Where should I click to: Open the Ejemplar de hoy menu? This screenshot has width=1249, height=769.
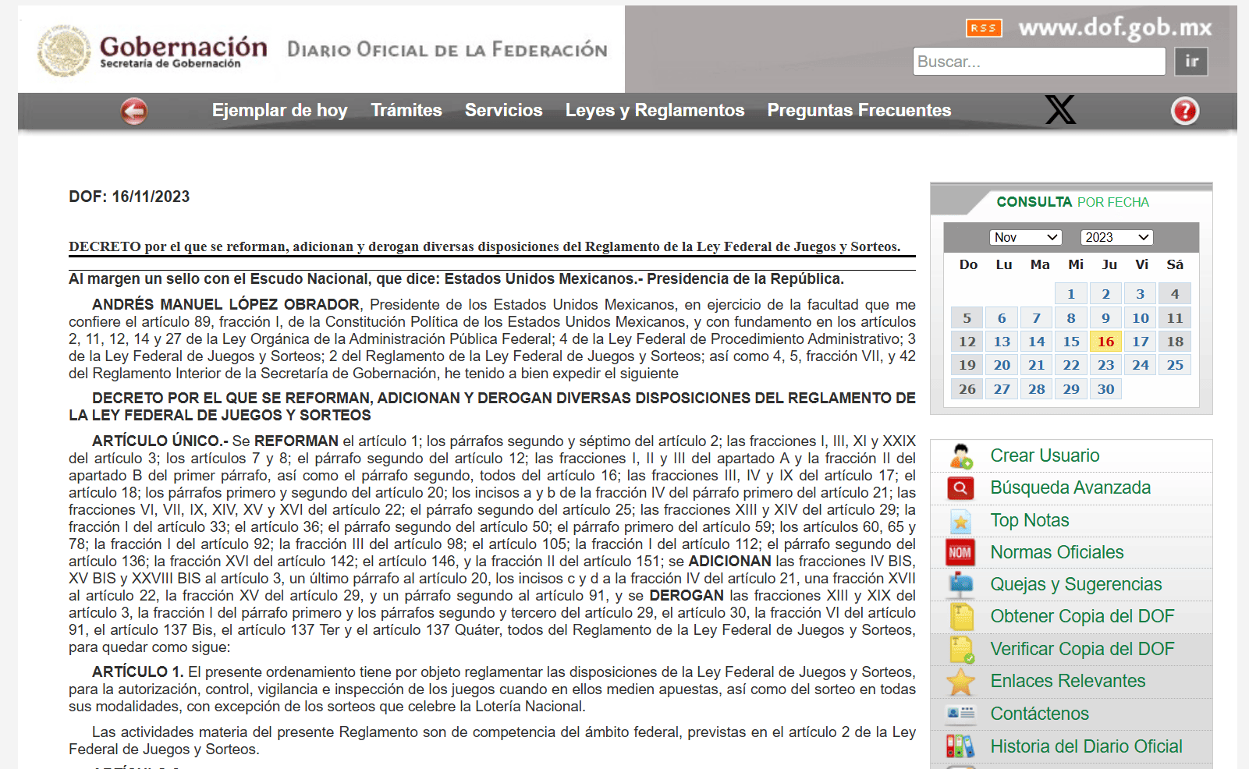[279, 110]
